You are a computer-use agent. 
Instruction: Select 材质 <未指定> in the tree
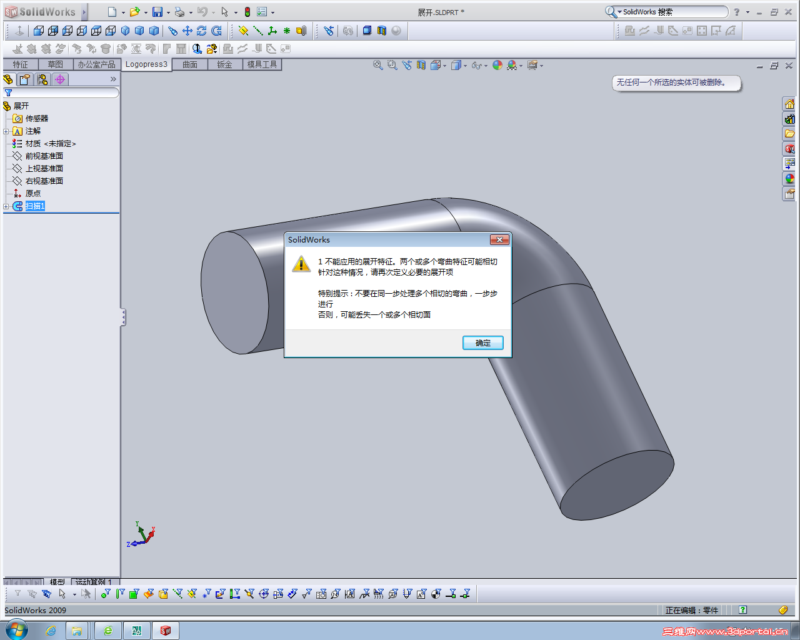[51, 144]
